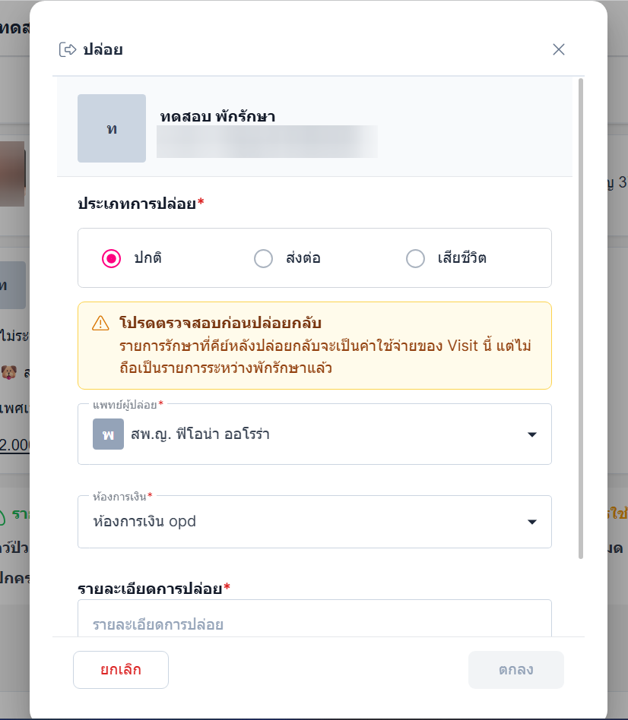Choose the เสียชีวิต radio option
628x720 pixels.
415,258
